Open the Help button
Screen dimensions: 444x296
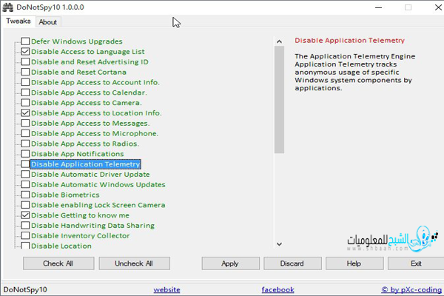point(354,263)
